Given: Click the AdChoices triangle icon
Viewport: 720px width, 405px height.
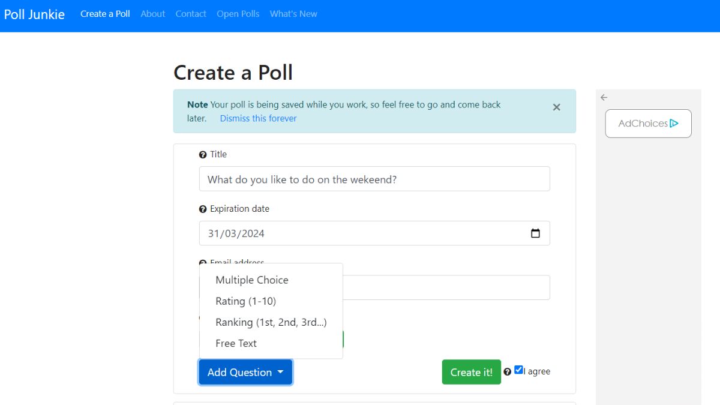Looking at the screenshot, I should [x=674, y=124].
